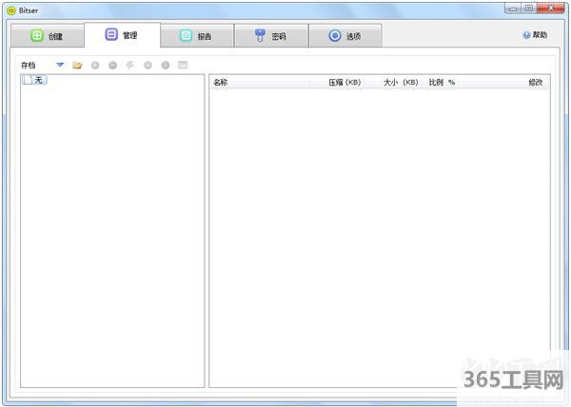Viewport: 571px width, 407px height.
Task: Sort by the 大小 (KB) column header
Action: 401,83
